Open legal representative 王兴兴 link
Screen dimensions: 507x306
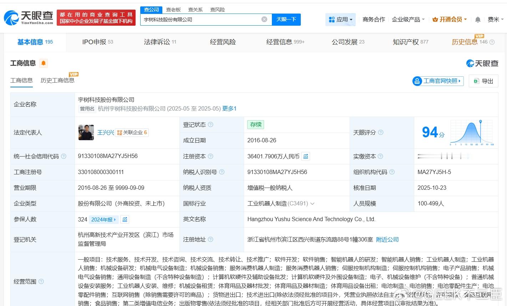[x=106, y=132]
